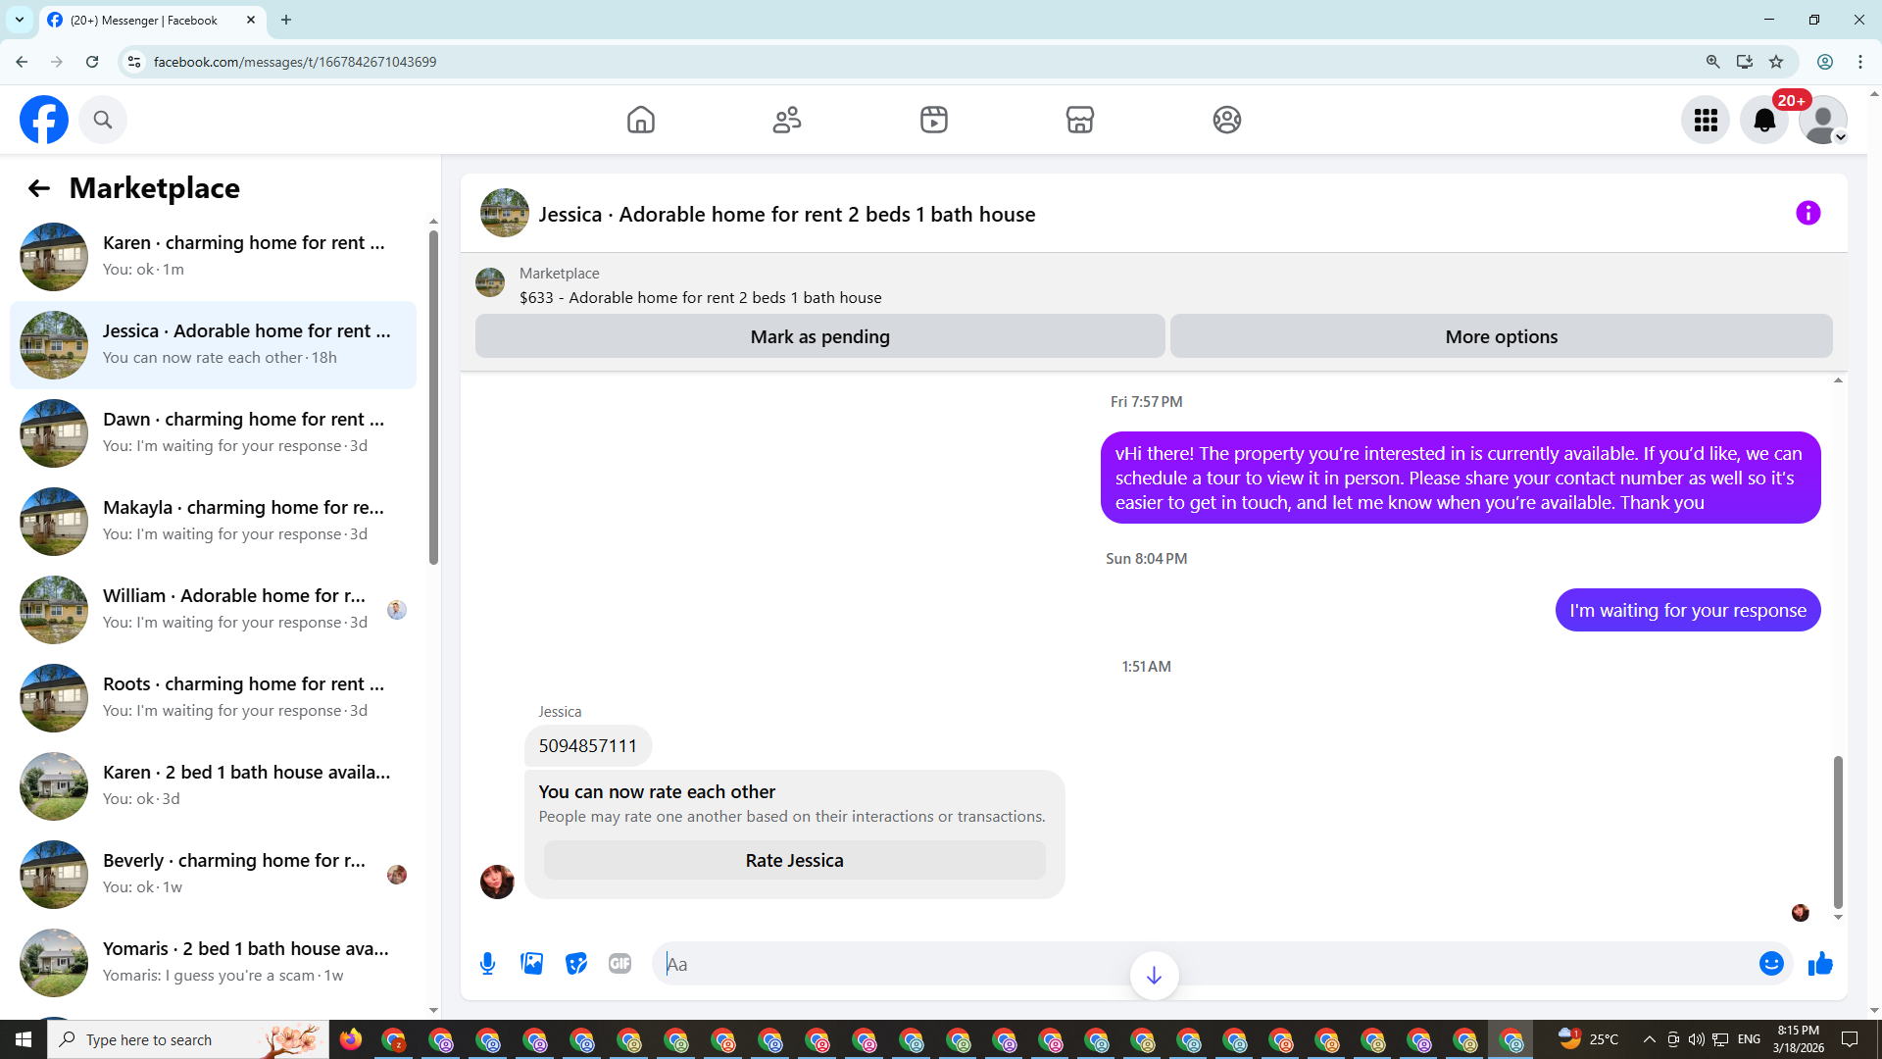The height and width of the screenshot is (1059, 1882).
Task: Click the Rate Jessica button
Action: pos(794,860)
